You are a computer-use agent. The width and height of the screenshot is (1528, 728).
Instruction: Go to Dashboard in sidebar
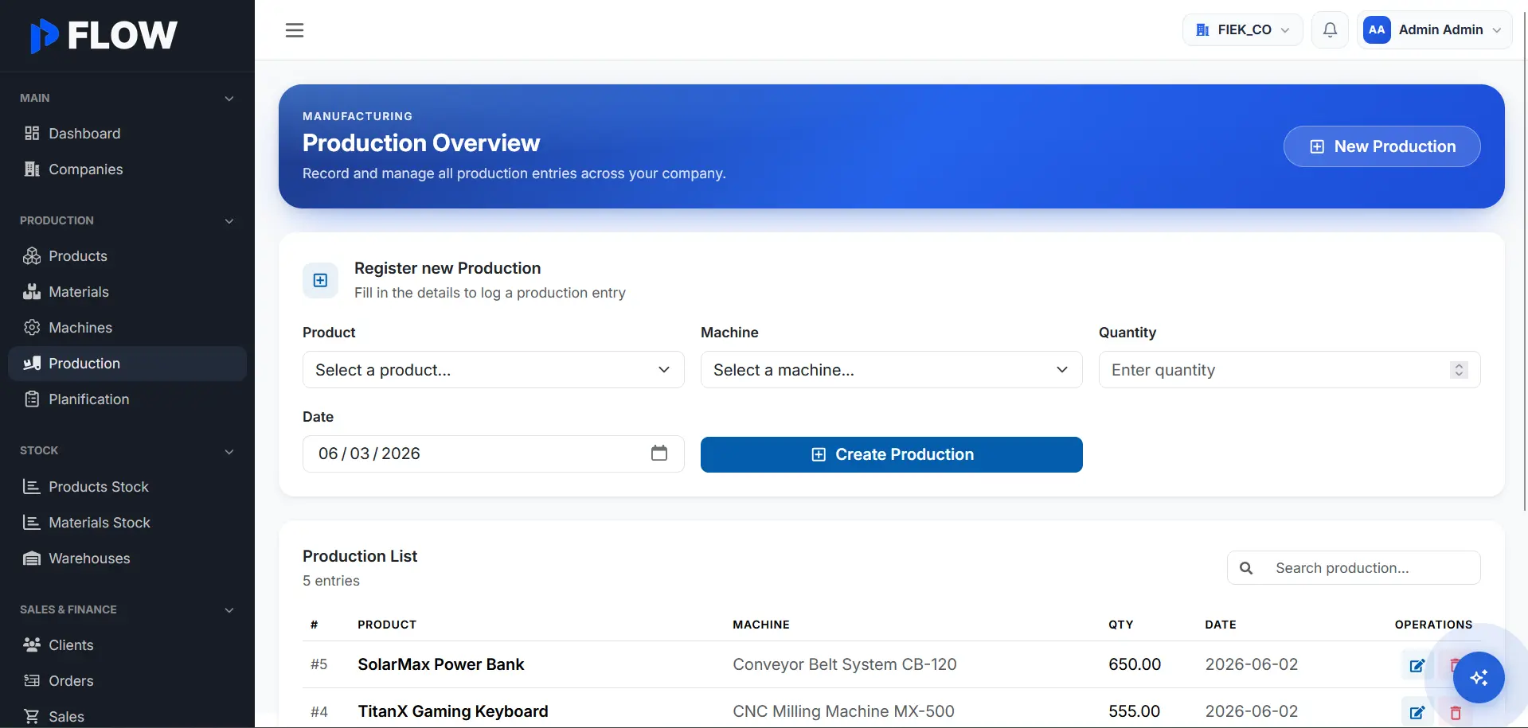(x=127, y=133)
